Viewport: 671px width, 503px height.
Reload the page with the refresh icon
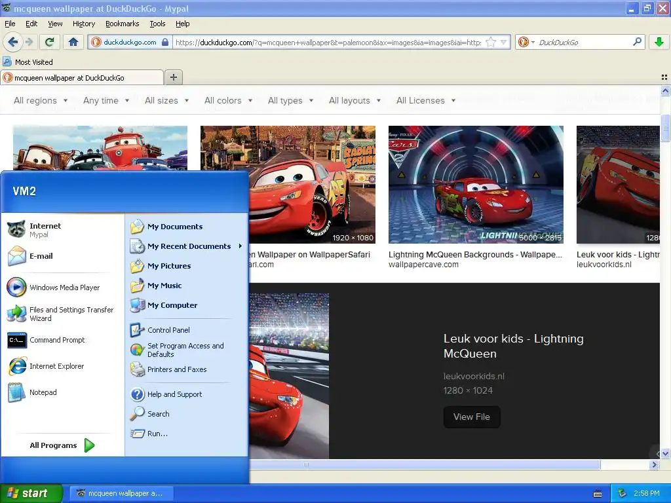coord(50,42)
